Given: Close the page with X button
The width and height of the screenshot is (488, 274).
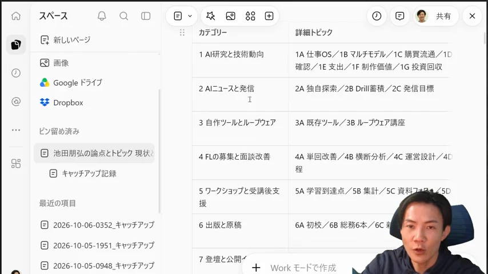Looking at the screenshot, I should (x=472, y=16).
